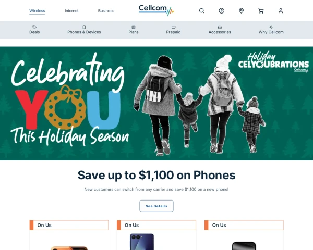
Task: Switch to the Wireless tab
Action: (x=37, y=11)
